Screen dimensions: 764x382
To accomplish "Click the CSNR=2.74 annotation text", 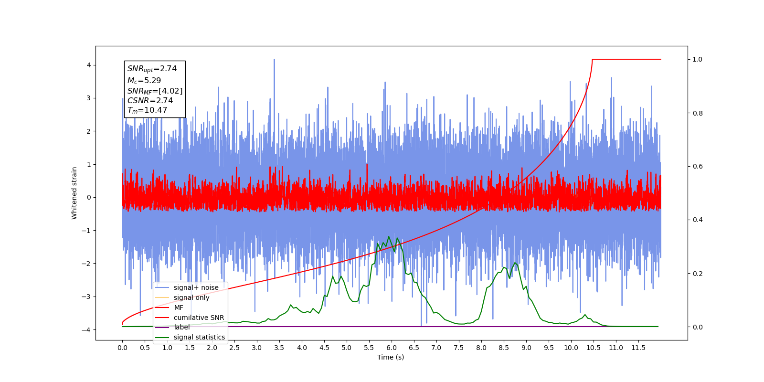I will click(x=150, y=100).
